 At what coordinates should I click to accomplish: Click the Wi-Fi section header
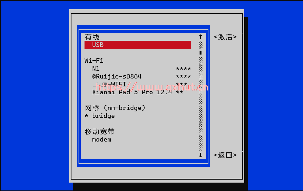(94, 60)
